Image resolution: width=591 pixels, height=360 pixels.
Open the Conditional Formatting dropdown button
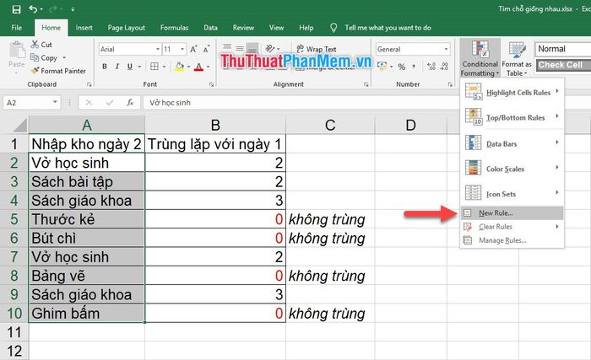coord(480,58)
